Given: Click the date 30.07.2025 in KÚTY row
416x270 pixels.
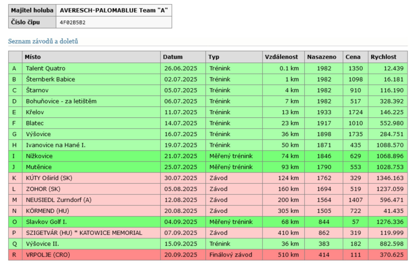Looking at the screenshot, I should 180,178.
